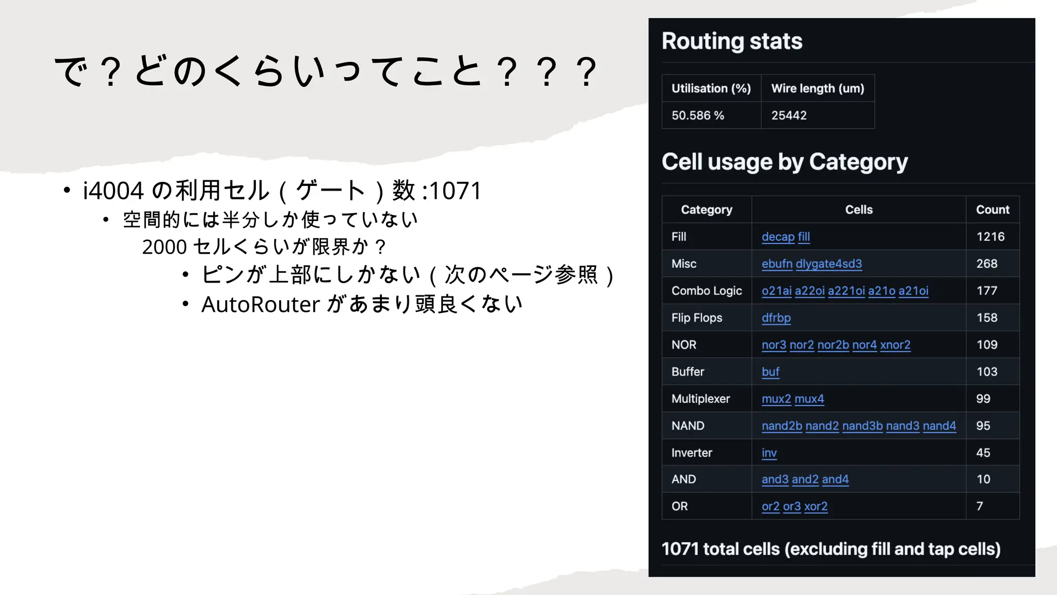Open the xor2 cell link
The width and height of the screenshot is (1057, 595).
point(816,506)
